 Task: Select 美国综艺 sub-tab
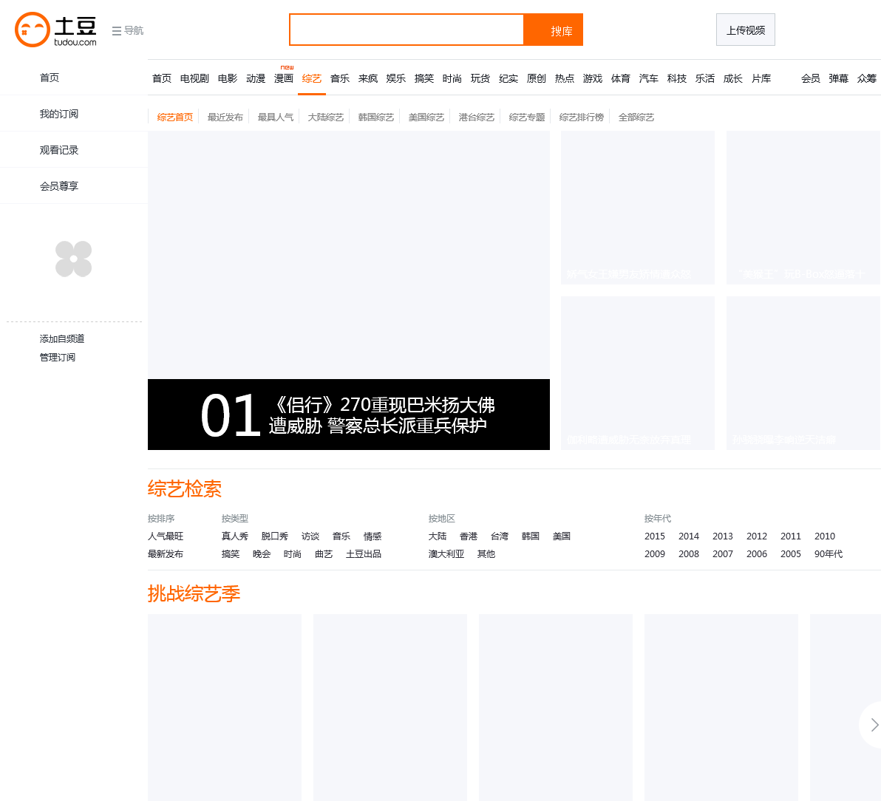(426, 117)
